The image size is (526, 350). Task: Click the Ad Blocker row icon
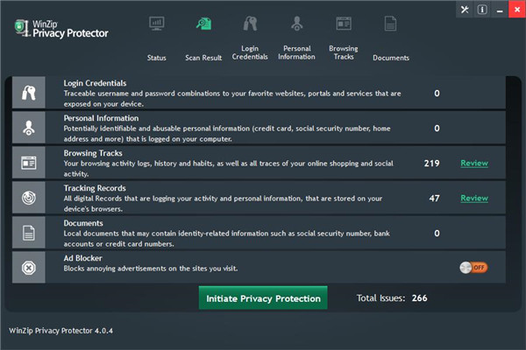point(29,267)
